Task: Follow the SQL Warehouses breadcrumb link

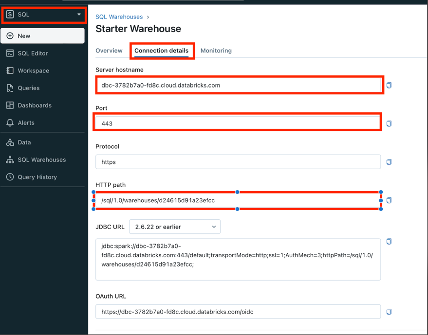Action: 119,17
